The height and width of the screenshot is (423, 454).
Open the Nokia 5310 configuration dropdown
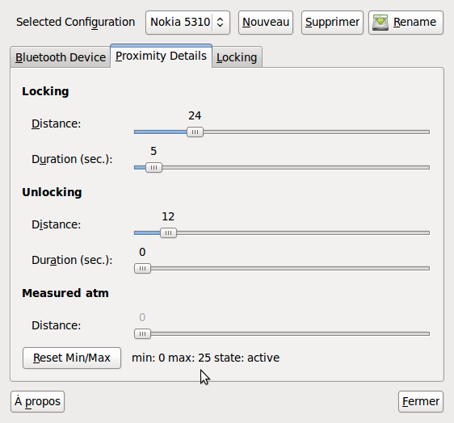point(187,23)
